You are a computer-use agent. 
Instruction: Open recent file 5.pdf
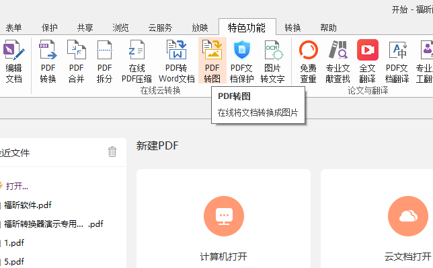coord(14,261)
